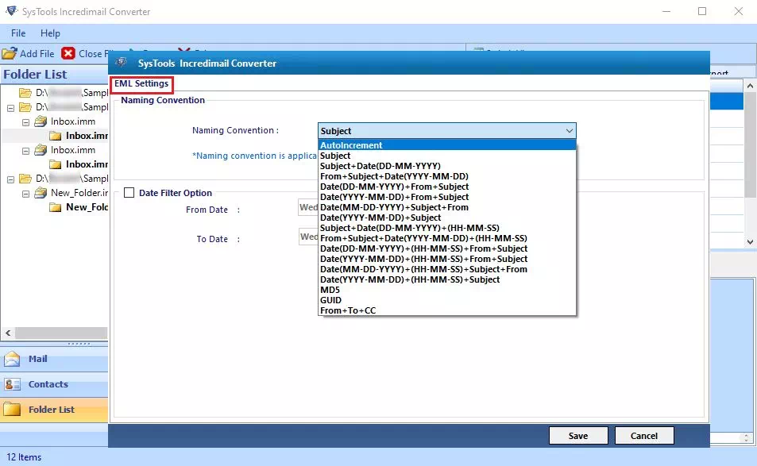Click stacked-folder icon of first Inbox.imm

(41, 121)
